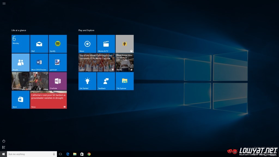The image size is (279, 157).
Task: Show the All apps list
Action: click(x=4, y=147)
